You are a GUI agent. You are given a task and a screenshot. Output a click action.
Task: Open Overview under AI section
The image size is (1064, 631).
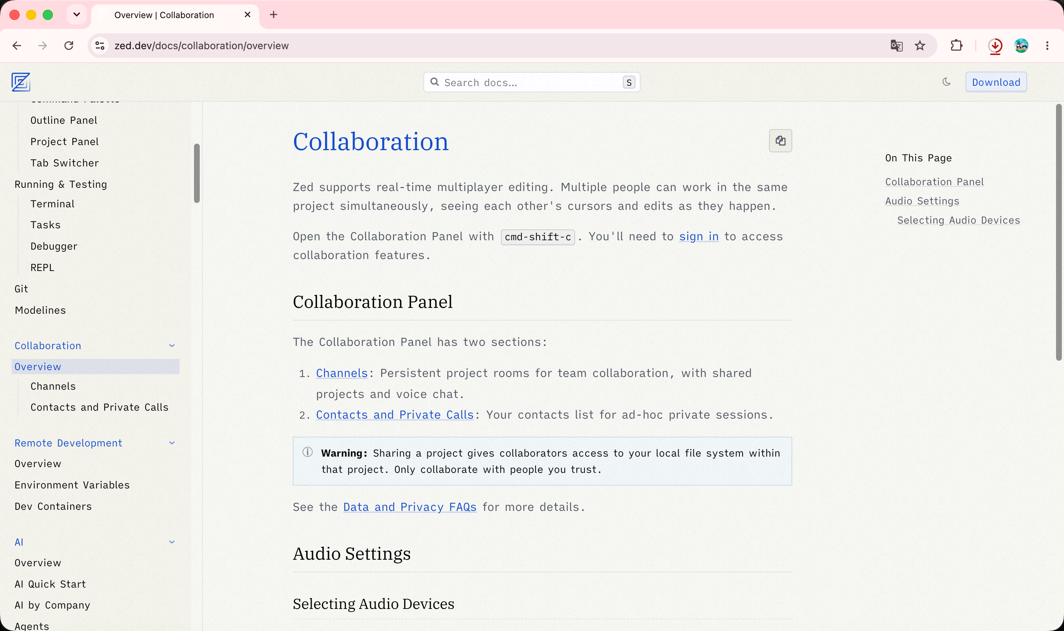coord(38,563)
